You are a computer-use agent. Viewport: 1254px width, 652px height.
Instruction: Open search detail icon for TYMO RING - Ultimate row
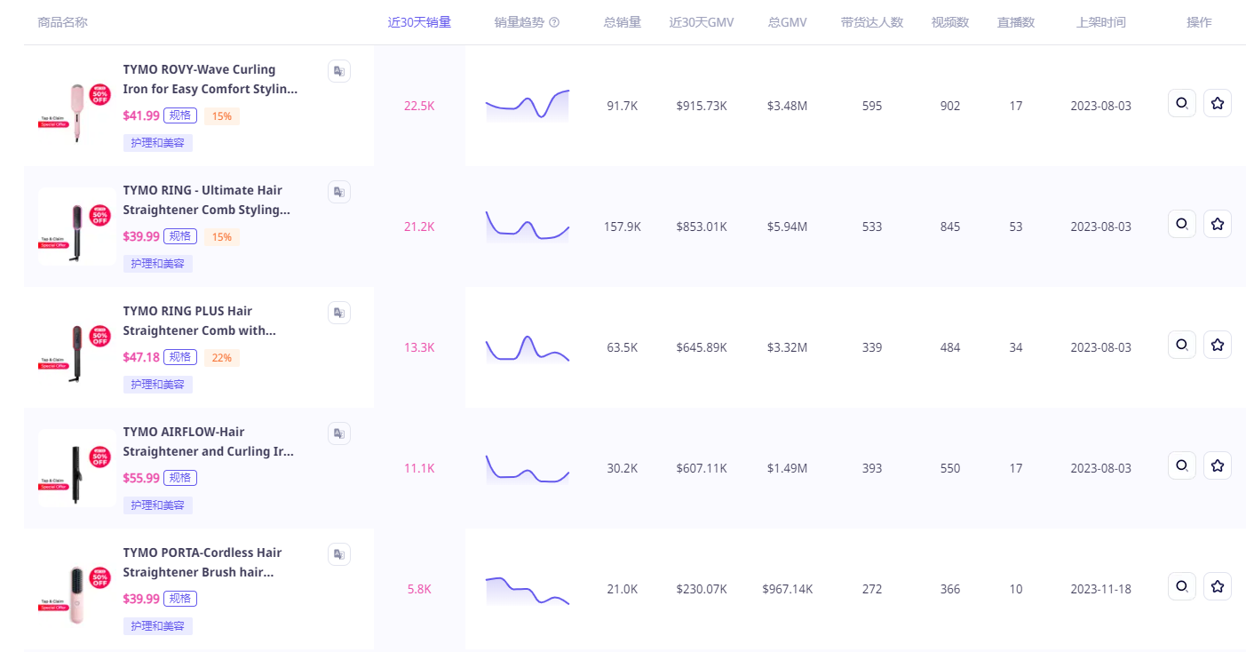coord(1181,224)
